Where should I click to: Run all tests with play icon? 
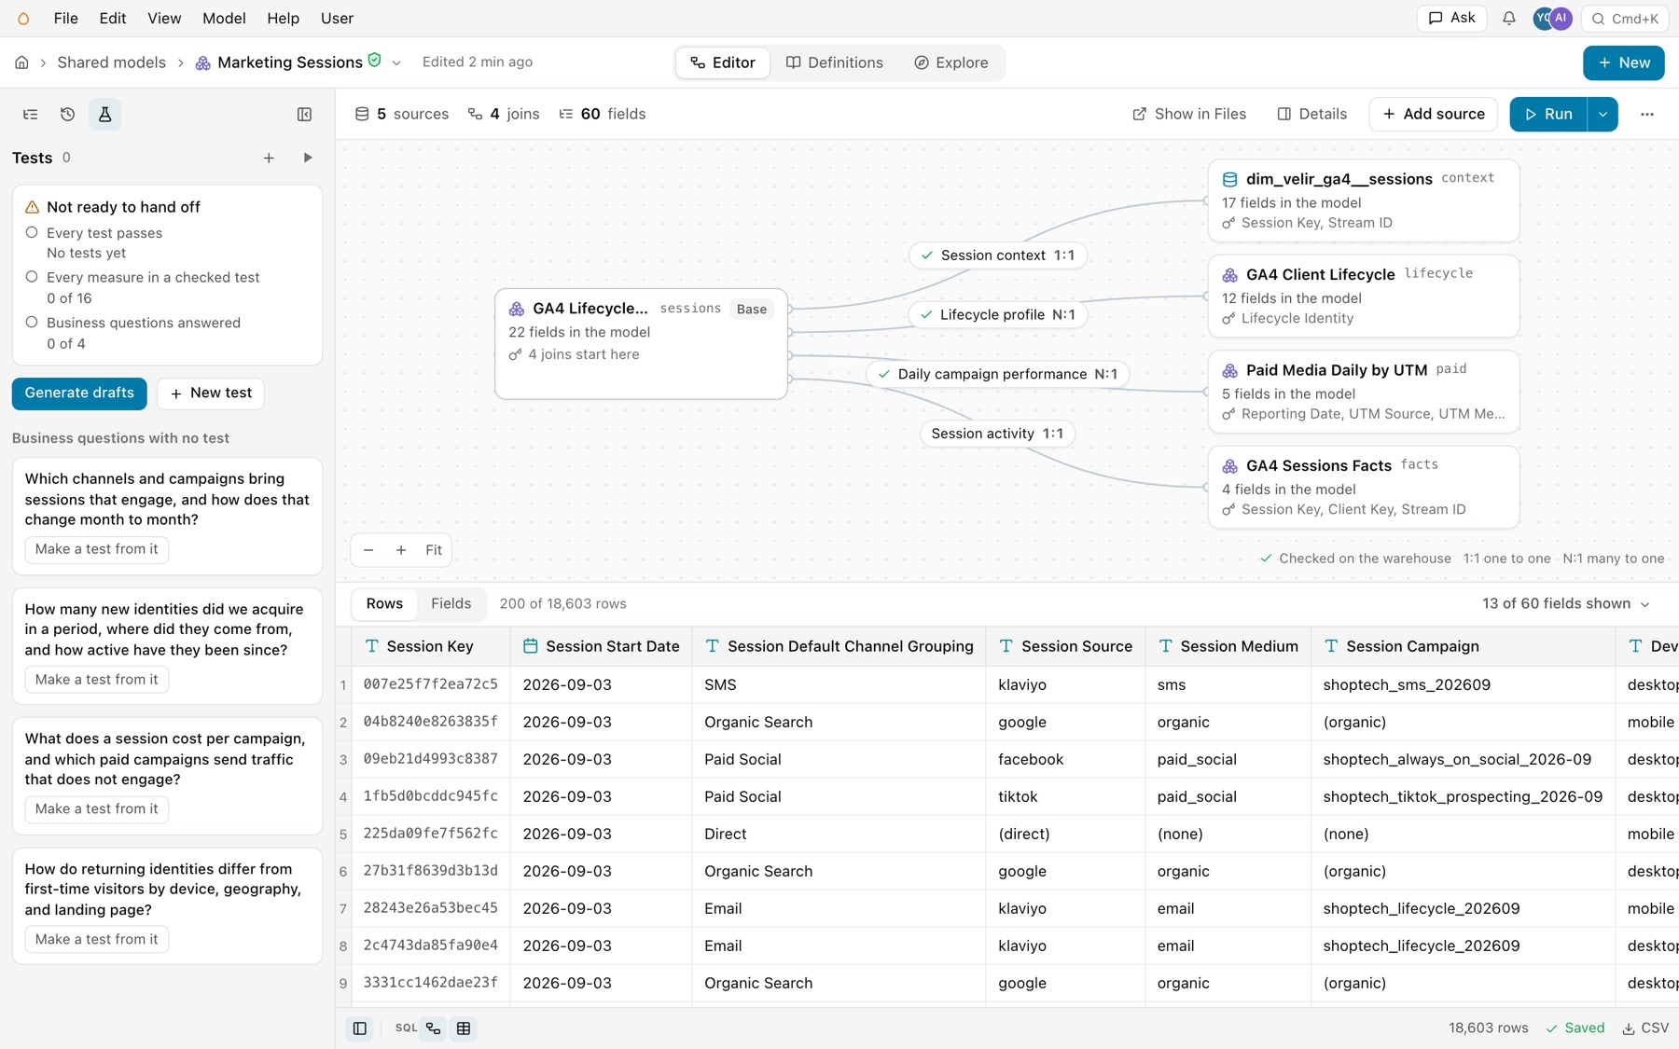click(308, 158)
